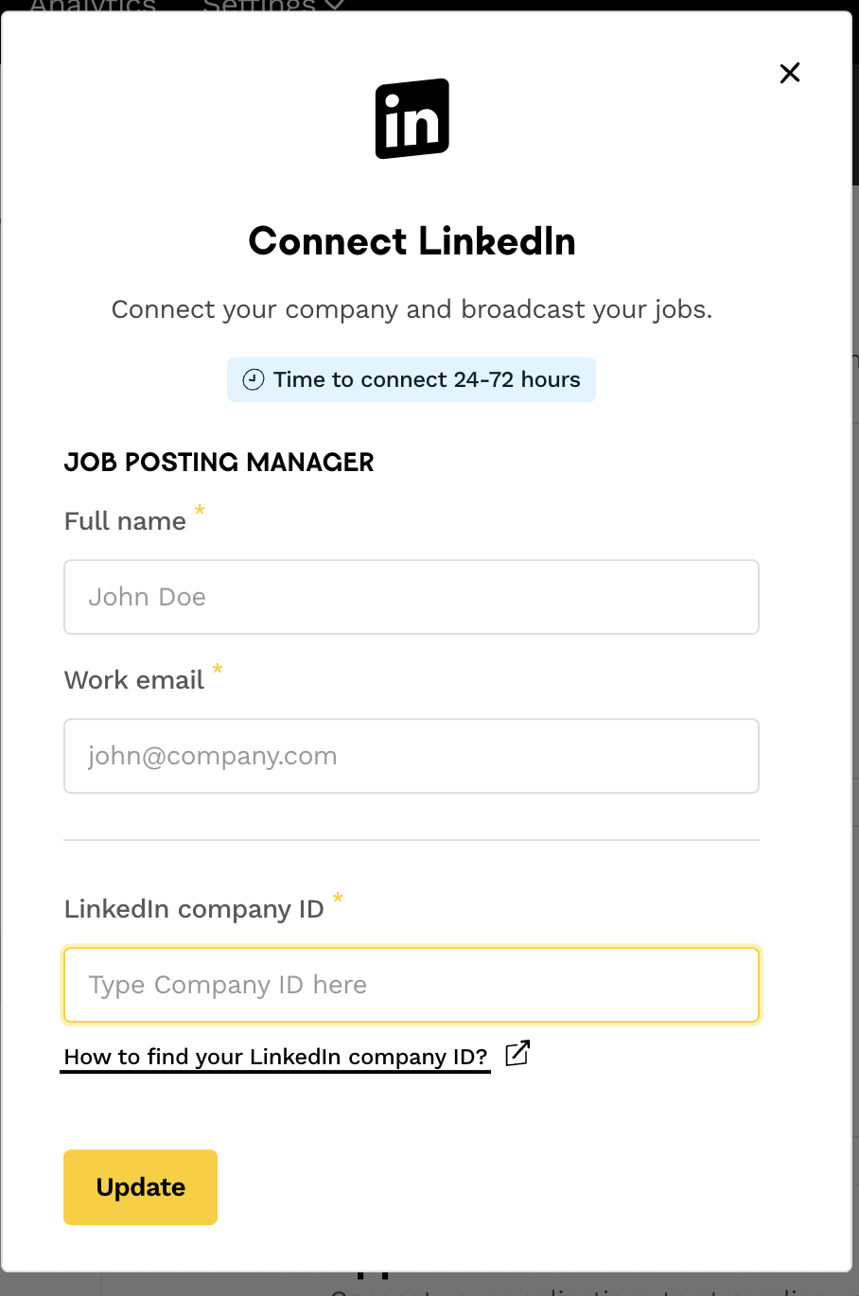
Task: Select the Type Company ID here field
Action: pos(412,985)
